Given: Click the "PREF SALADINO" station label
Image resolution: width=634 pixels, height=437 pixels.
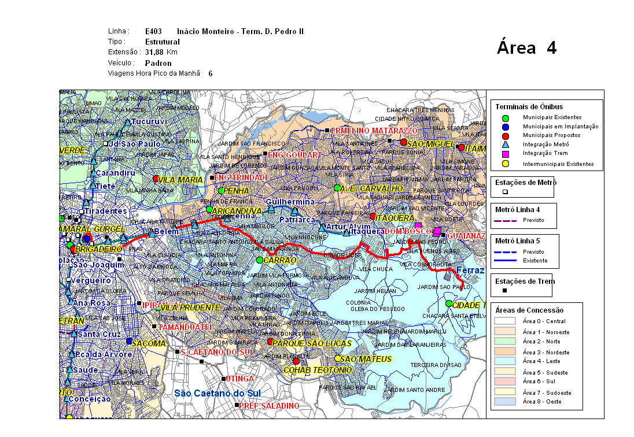Looking at the screenshot, I should [270, 406].
